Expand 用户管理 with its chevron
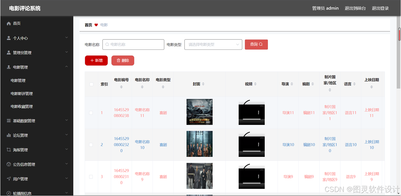The width and height of the screenshot is (401, 196). 66,178
